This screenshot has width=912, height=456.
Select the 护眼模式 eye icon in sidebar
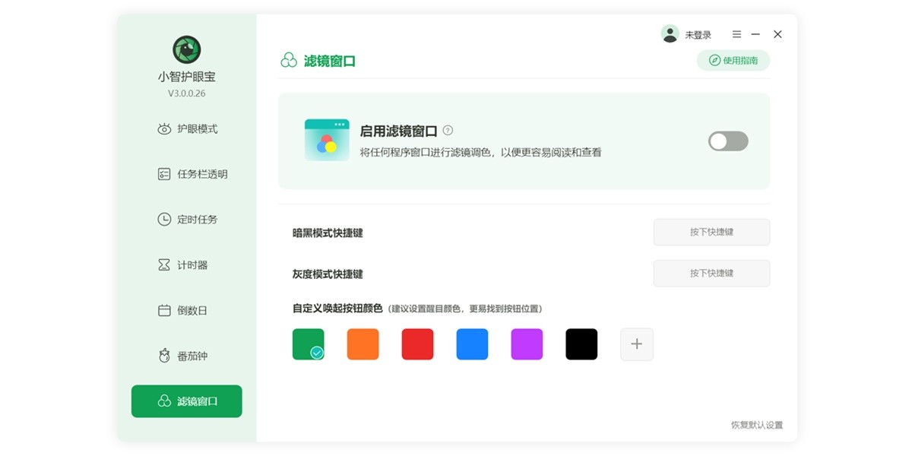(x=163, y=128)
